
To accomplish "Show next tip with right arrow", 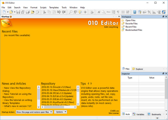I will (91, 84).
